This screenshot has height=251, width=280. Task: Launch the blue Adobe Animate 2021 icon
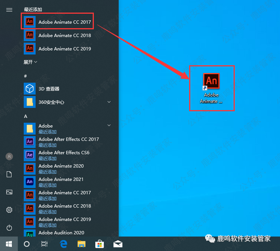(x=30, y=182)
